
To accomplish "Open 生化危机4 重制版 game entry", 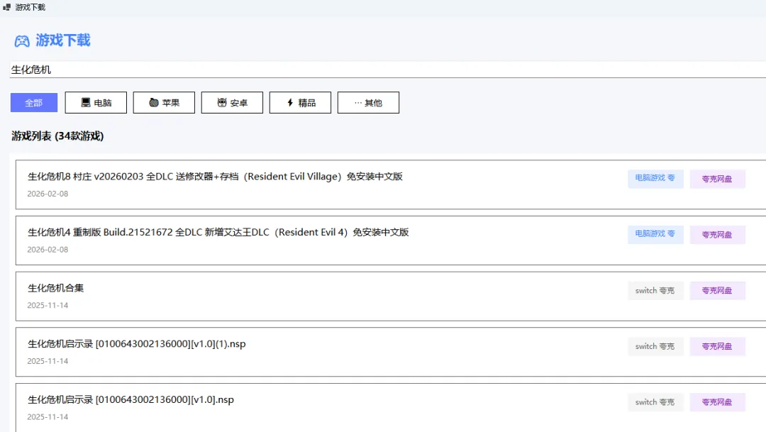I will [391, 240].
